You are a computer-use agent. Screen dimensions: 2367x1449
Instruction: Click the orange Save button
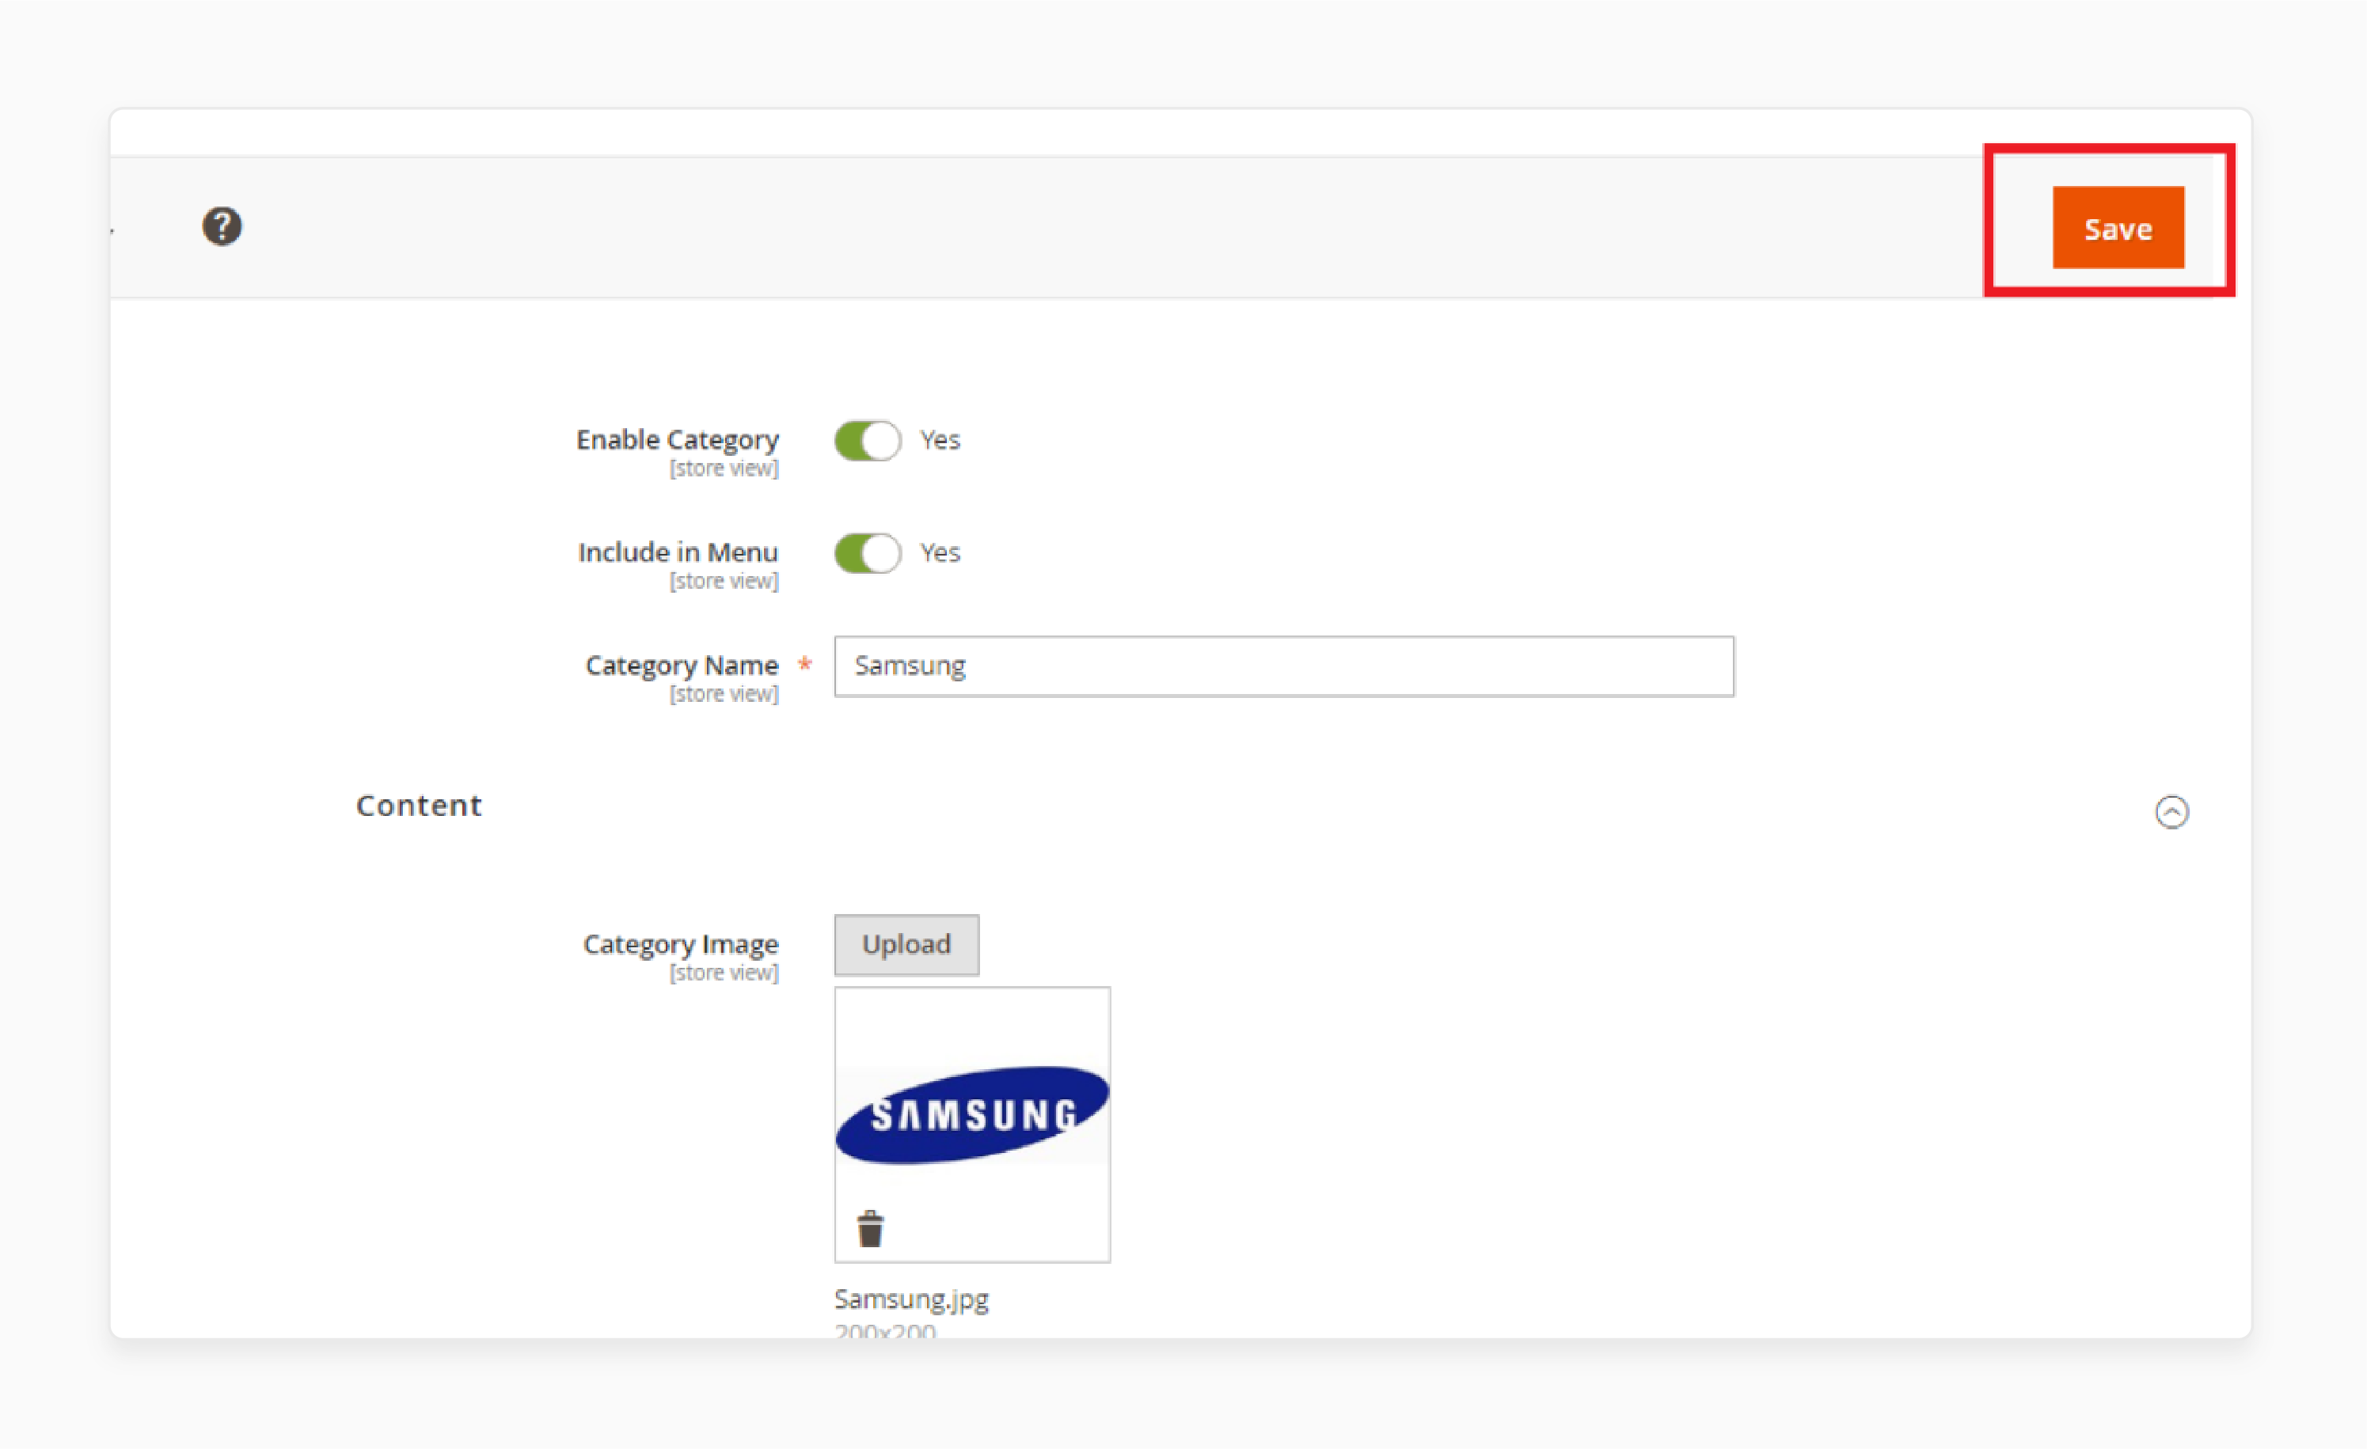[2118, 228]
